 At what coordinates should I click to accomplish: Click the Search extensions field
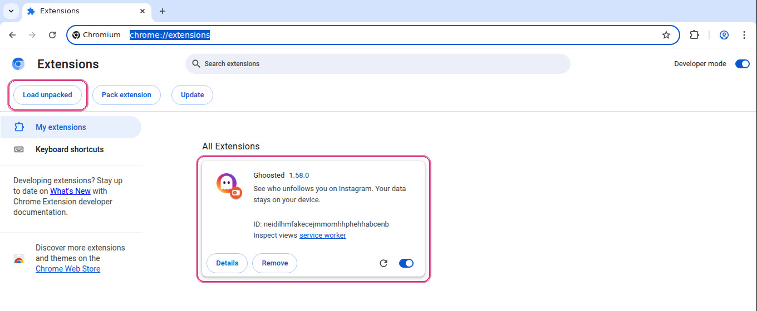[378, 64]
